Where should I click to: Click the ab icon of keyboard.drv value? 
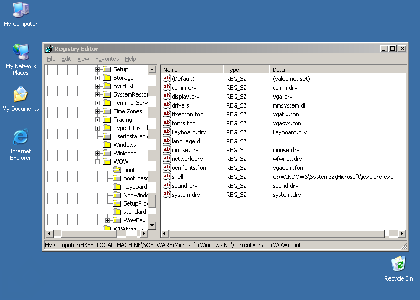pos(167,132)
